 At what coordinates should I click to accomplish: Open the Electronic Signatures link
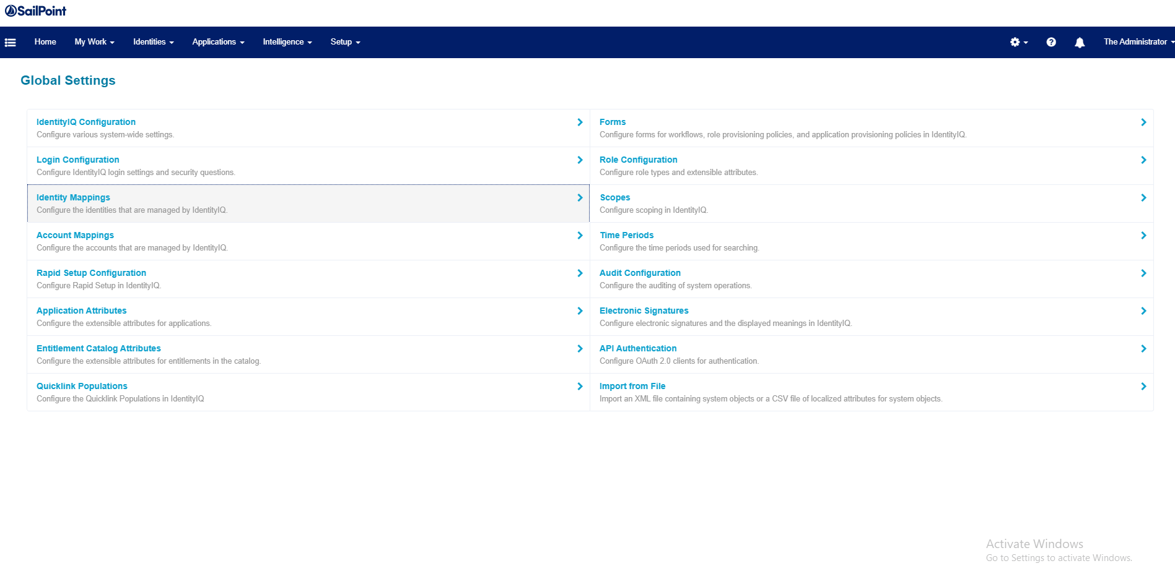(644, 311)
